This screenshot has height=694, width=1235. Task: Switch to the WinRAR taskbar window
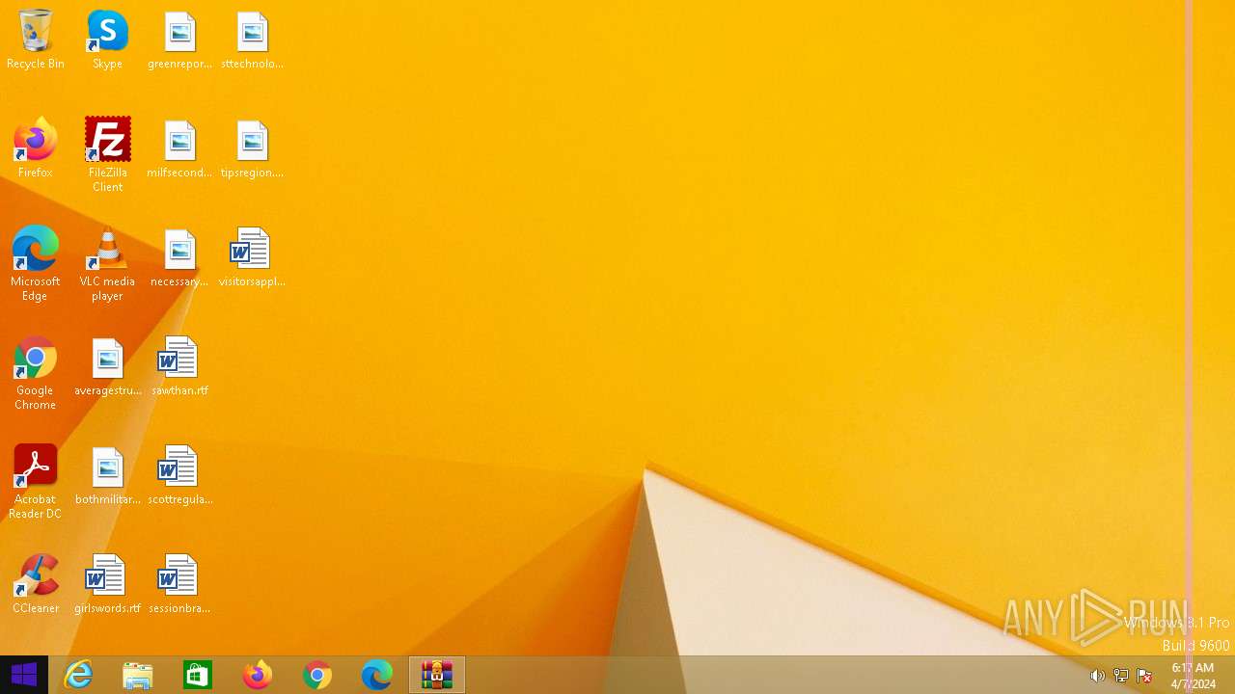click(x=437, y=675)
